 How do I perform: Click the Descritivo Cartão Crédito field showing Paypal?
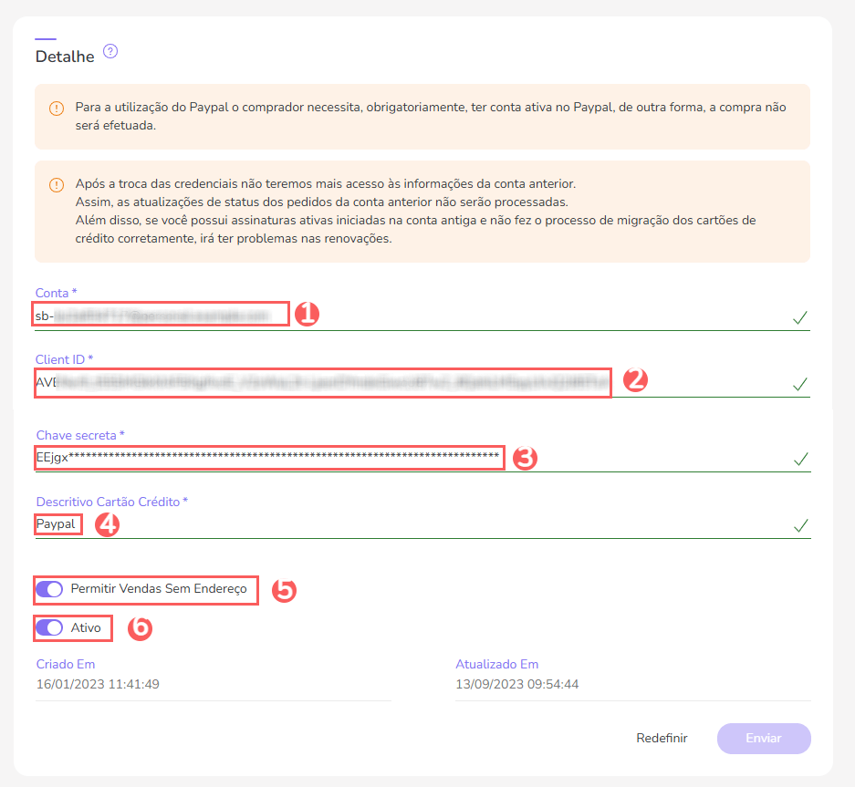tap(57, 524)
